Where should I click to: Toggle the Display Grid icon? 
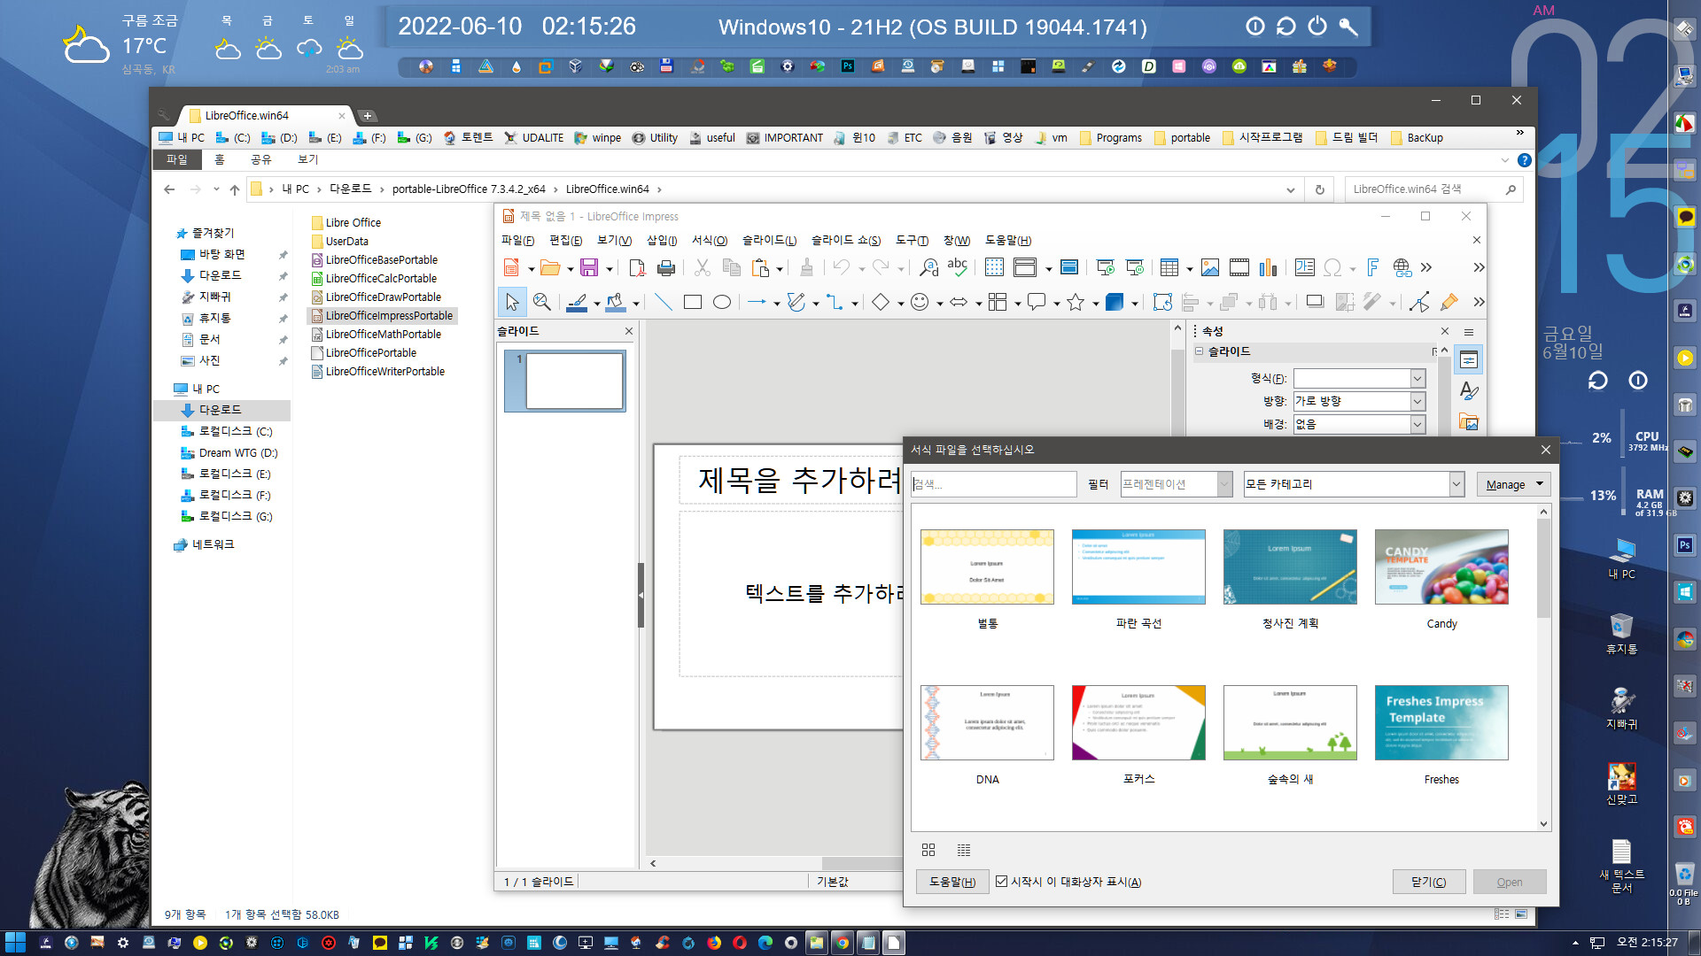tap(994, 267)
